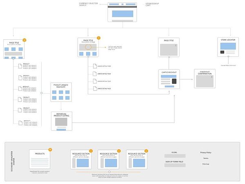The image size is (245, 184).
Task: Click the Products box in footer navigation
Action: pos(40,159)
